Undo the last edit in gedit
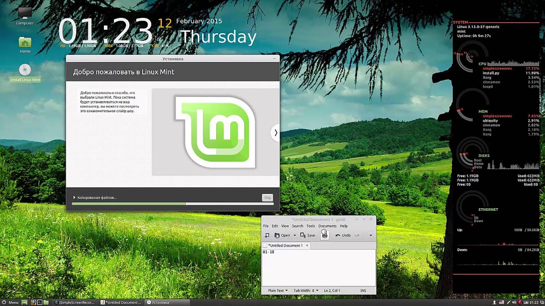545x306 pixels. coord(343,235)
